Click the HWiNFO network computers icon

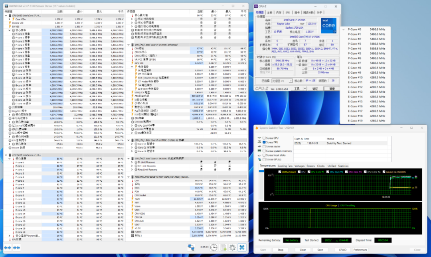tap(191, 247)
